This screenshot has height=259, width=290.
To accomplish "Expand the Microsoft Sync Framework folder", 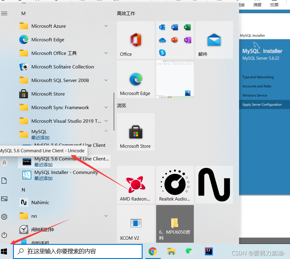I will [x=64, y=107].
